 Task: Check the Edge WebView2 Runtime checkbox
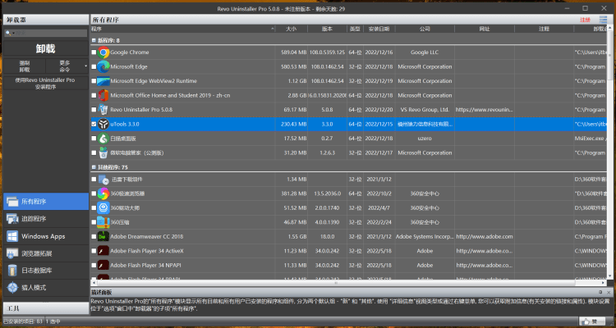[94, 81]
